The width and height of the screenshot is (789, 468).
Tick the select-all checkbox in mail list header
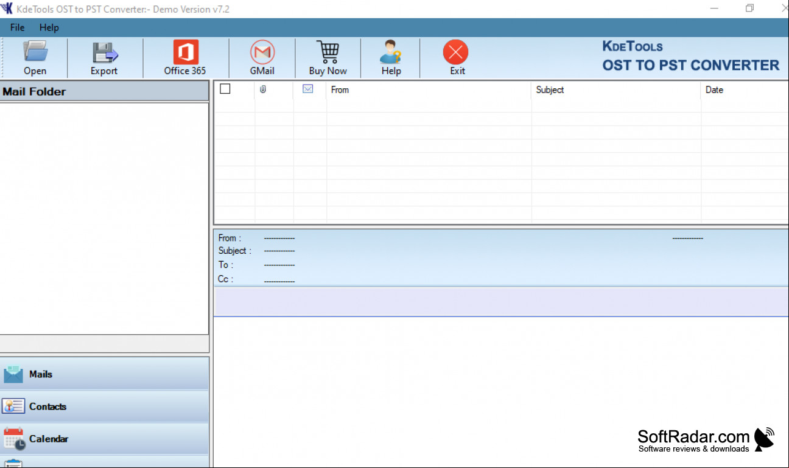pyautogui.click(x=225, y=89)
